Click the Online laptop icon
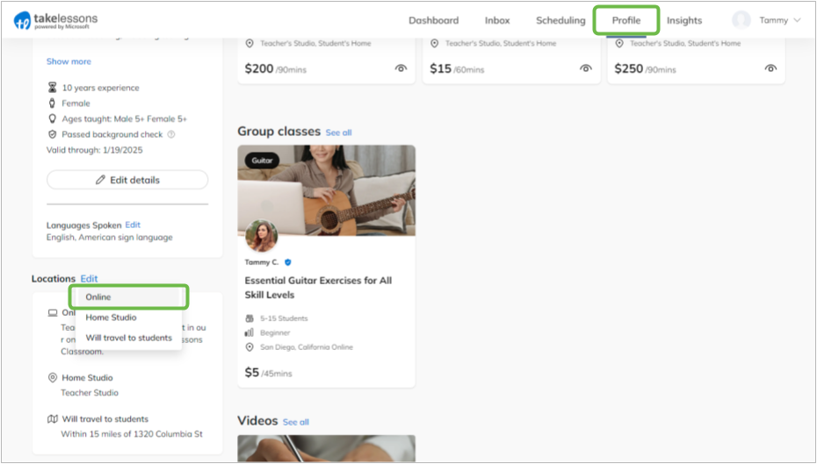Viewport: 817px width, 464px height. [x=53, y=312]
